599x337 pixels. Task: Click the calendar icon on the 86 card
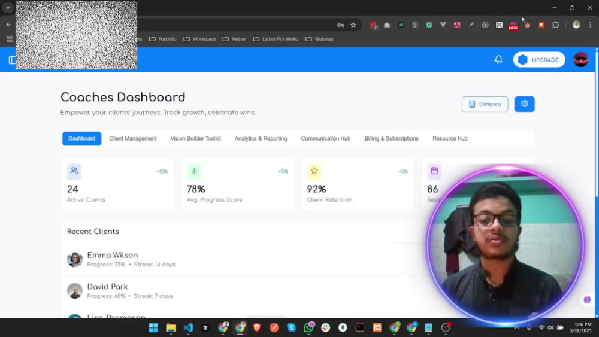[434, 171]
